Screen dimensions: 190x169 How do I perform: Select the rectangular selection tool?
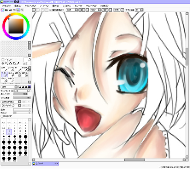[x=3, y=60]
